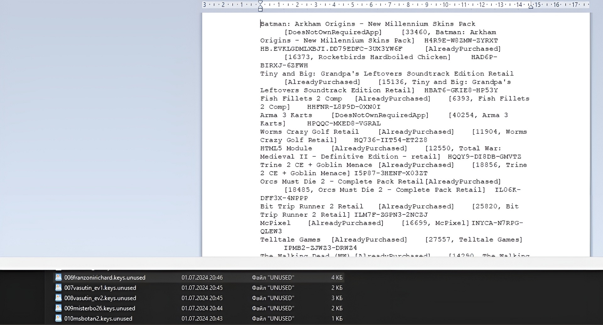Click the line "Tiny and Big: Grandpa's Leftovers Soundtrack Edition Retail"

387,74
